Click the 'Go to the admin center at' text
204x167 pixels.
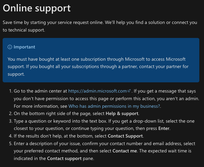[40, 91]
